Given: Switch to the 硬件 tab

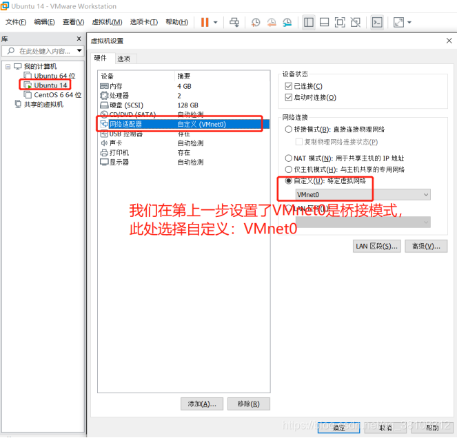Looking at the screenshot, I should (x=100, y=59).
